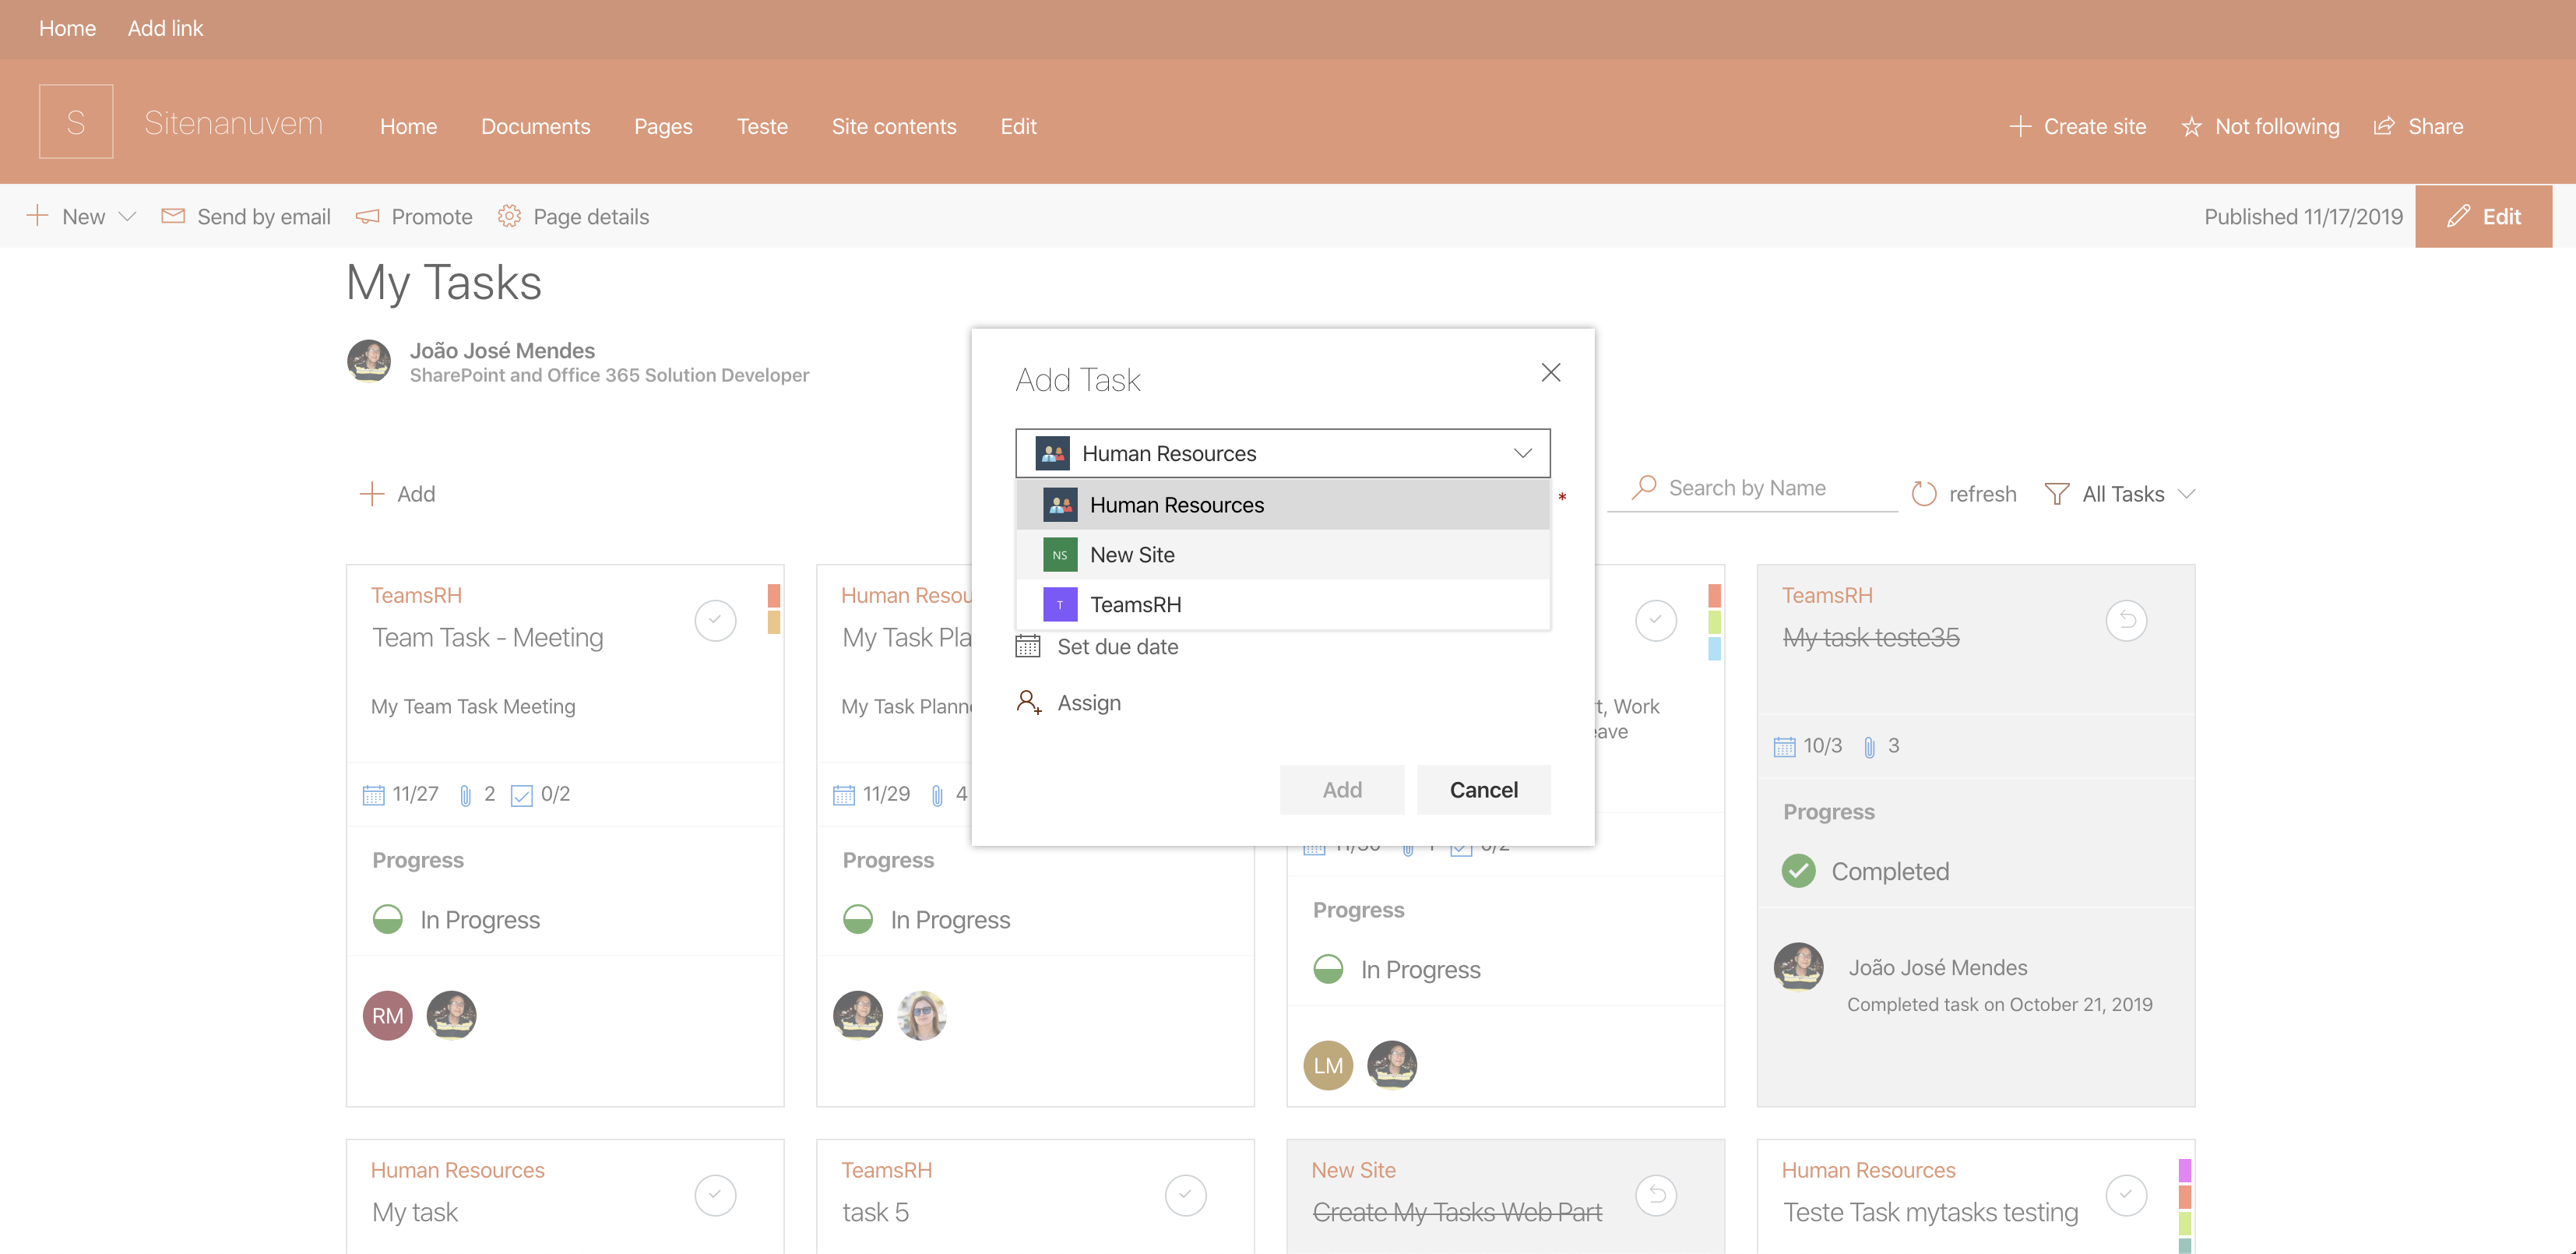
Task: Expand the New dropdown chevron
Action: (x=127, y=216)
